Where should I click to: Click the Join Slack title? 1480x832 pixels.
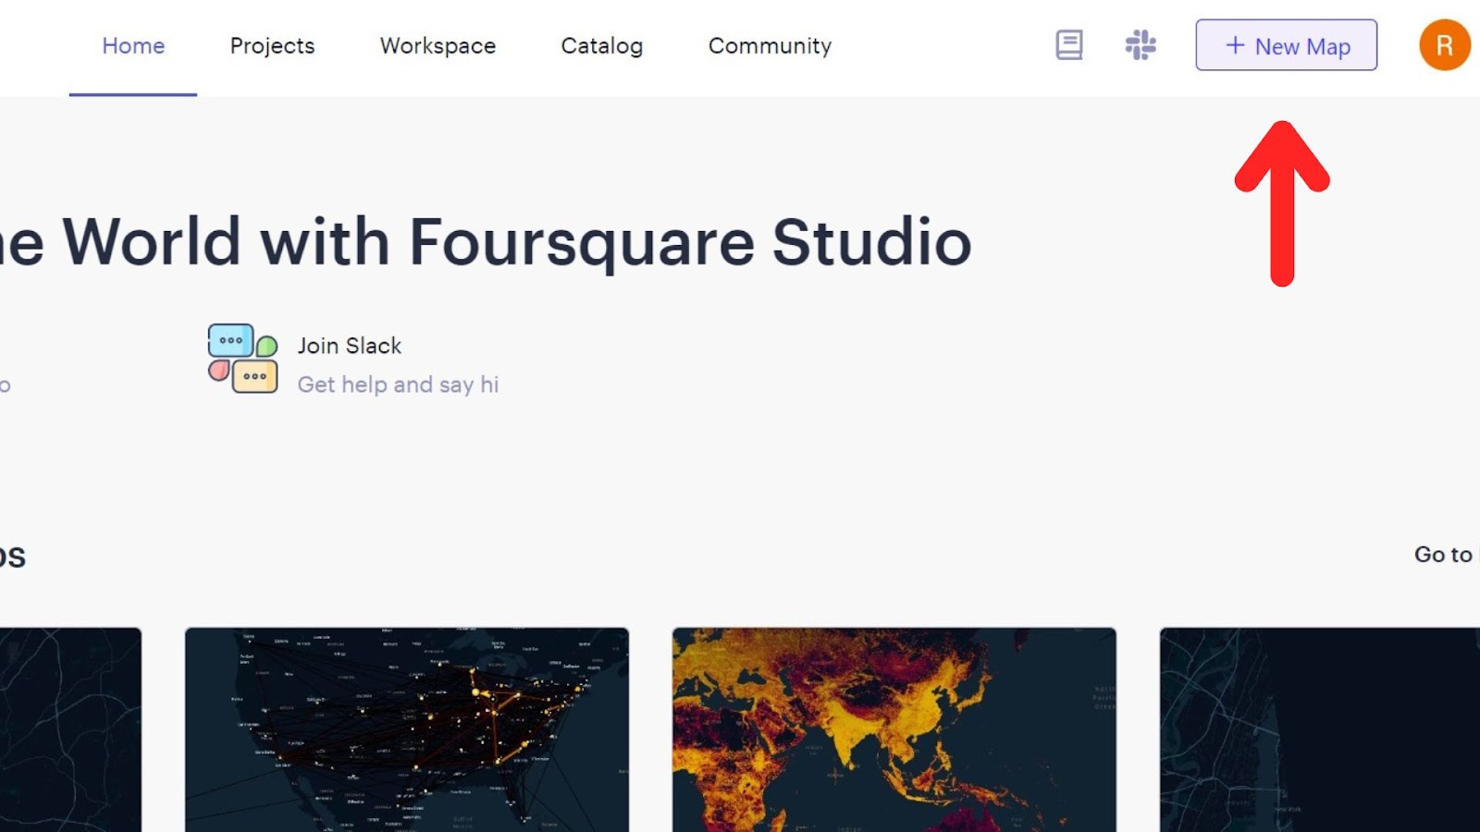349,346
